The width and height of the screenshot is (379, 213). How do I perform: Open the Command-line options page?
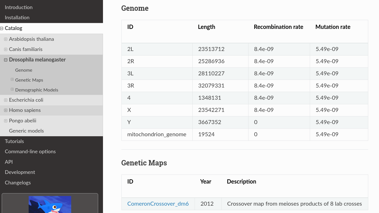30,152
